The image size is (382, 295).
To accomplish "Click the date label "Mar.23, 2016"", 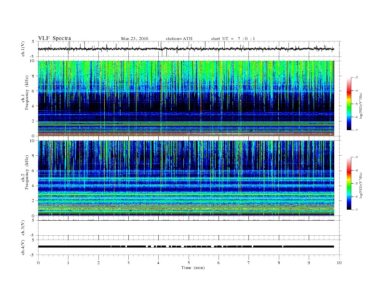I will point(135,39).
